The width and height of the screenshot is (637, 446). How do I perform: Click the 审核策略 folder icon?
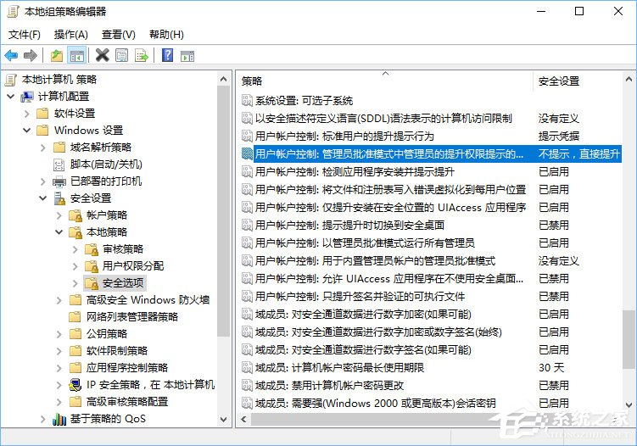(92, 249)
